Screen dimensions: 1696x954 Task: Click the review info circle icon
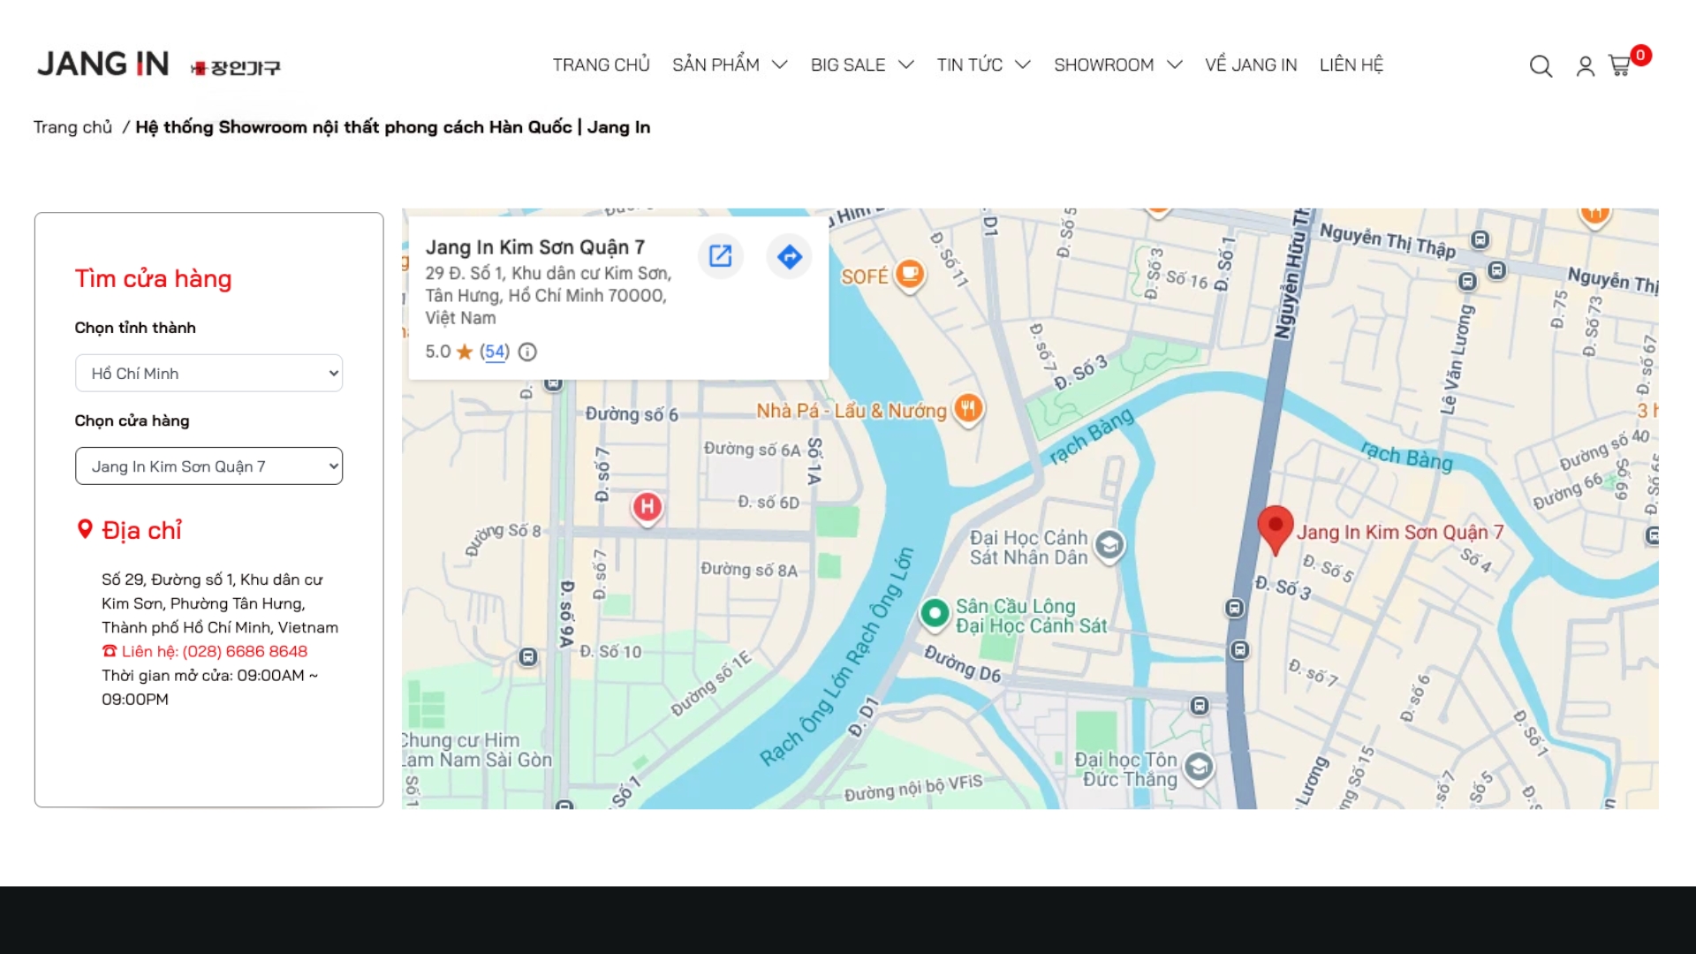[x=527, y=352]
